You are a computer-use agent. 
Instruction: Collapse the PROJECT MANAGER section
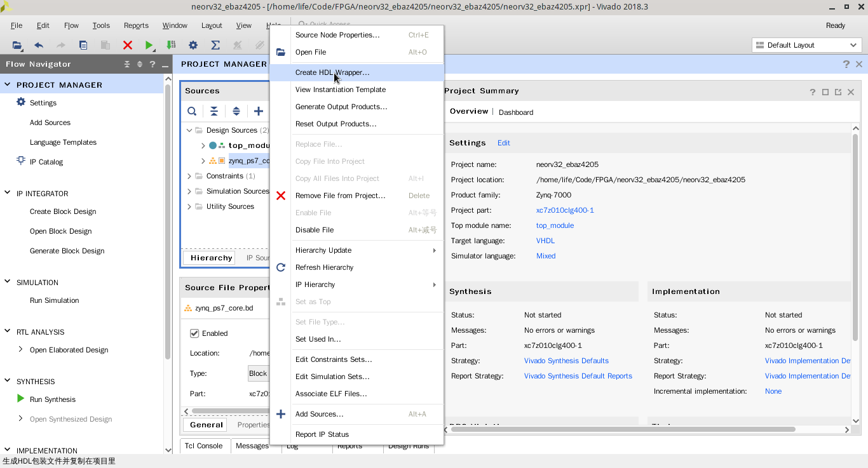(8, 84)
